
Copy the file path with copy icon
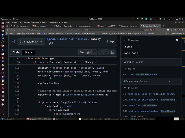tap(51, 43)
